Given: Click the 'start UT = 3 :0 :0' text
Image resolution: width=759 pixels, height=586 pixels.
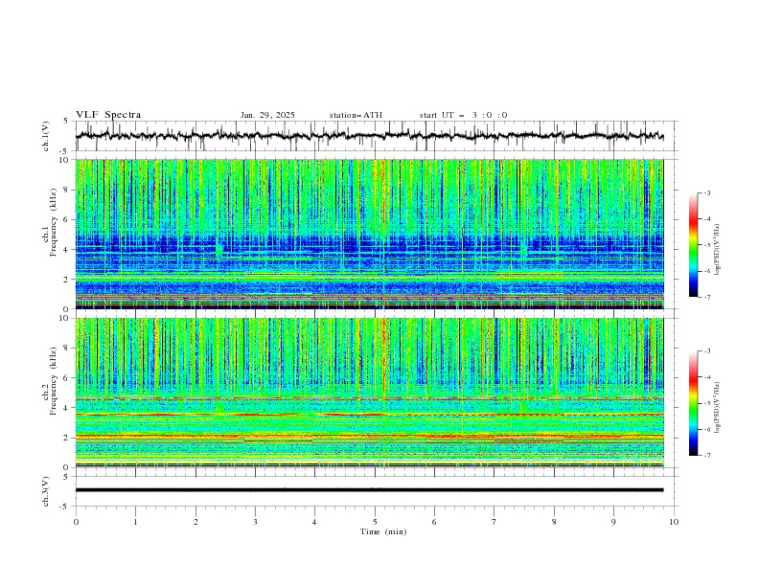Looking at the screenshot, I should (463, 115).
